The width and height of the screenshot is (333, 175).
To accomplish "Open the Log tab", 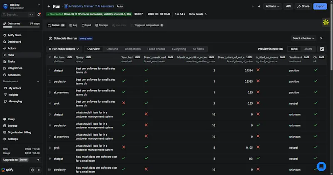I will tap(73, 25).
